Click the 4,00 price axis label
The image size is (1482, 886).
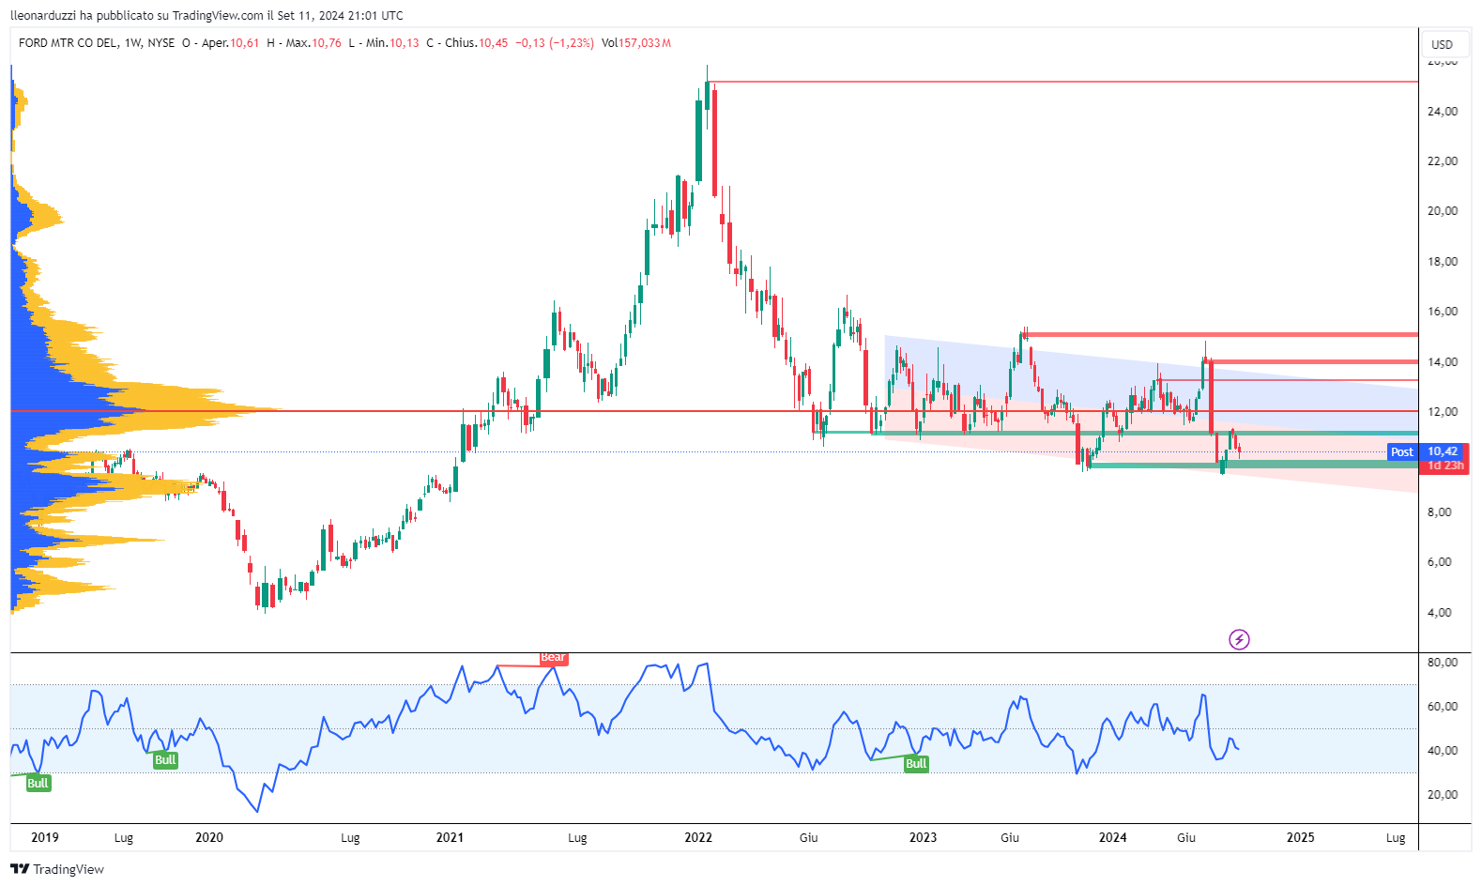point(1440,613)
